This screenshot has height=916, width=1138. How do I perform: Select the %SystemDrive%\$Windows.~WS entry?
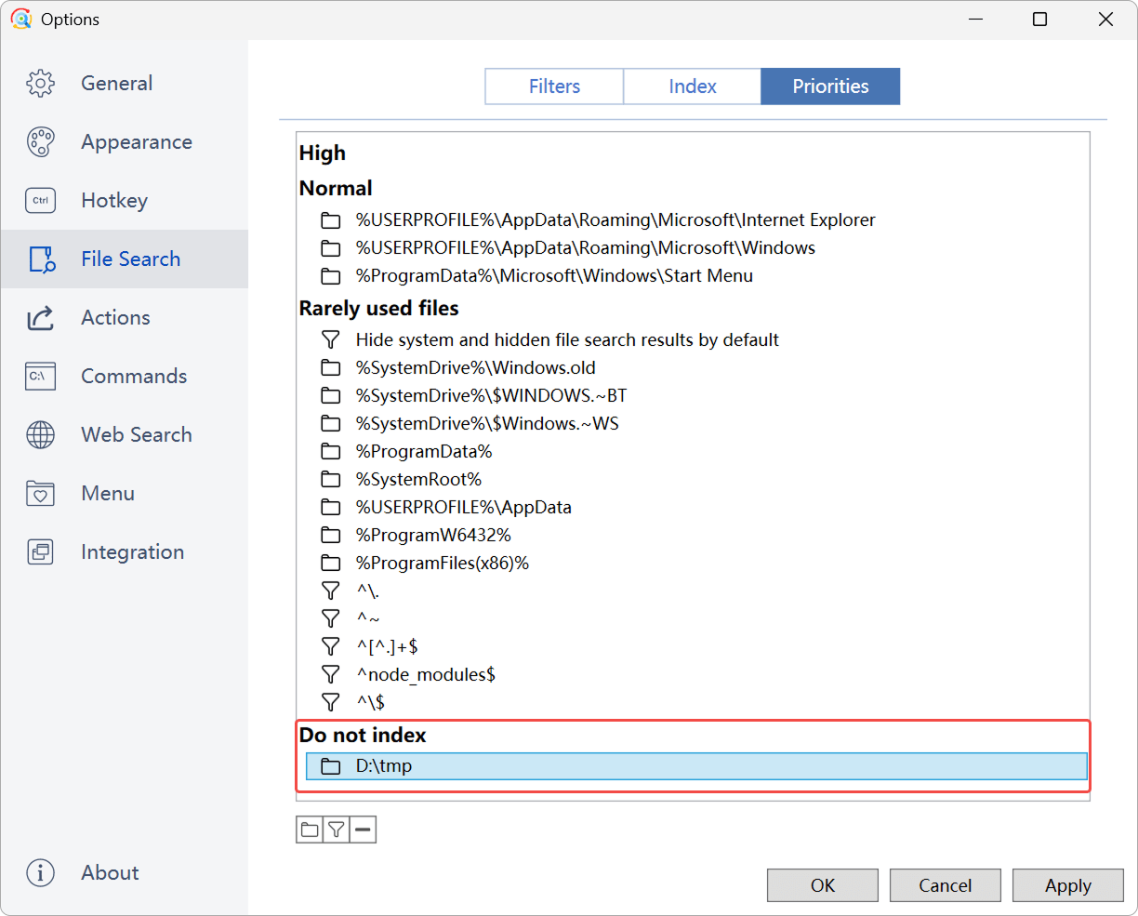click(487, 424)
